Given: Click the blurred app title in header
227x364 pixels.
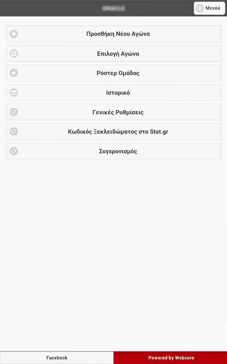Looking at the screenshot, I should point(113,8).
